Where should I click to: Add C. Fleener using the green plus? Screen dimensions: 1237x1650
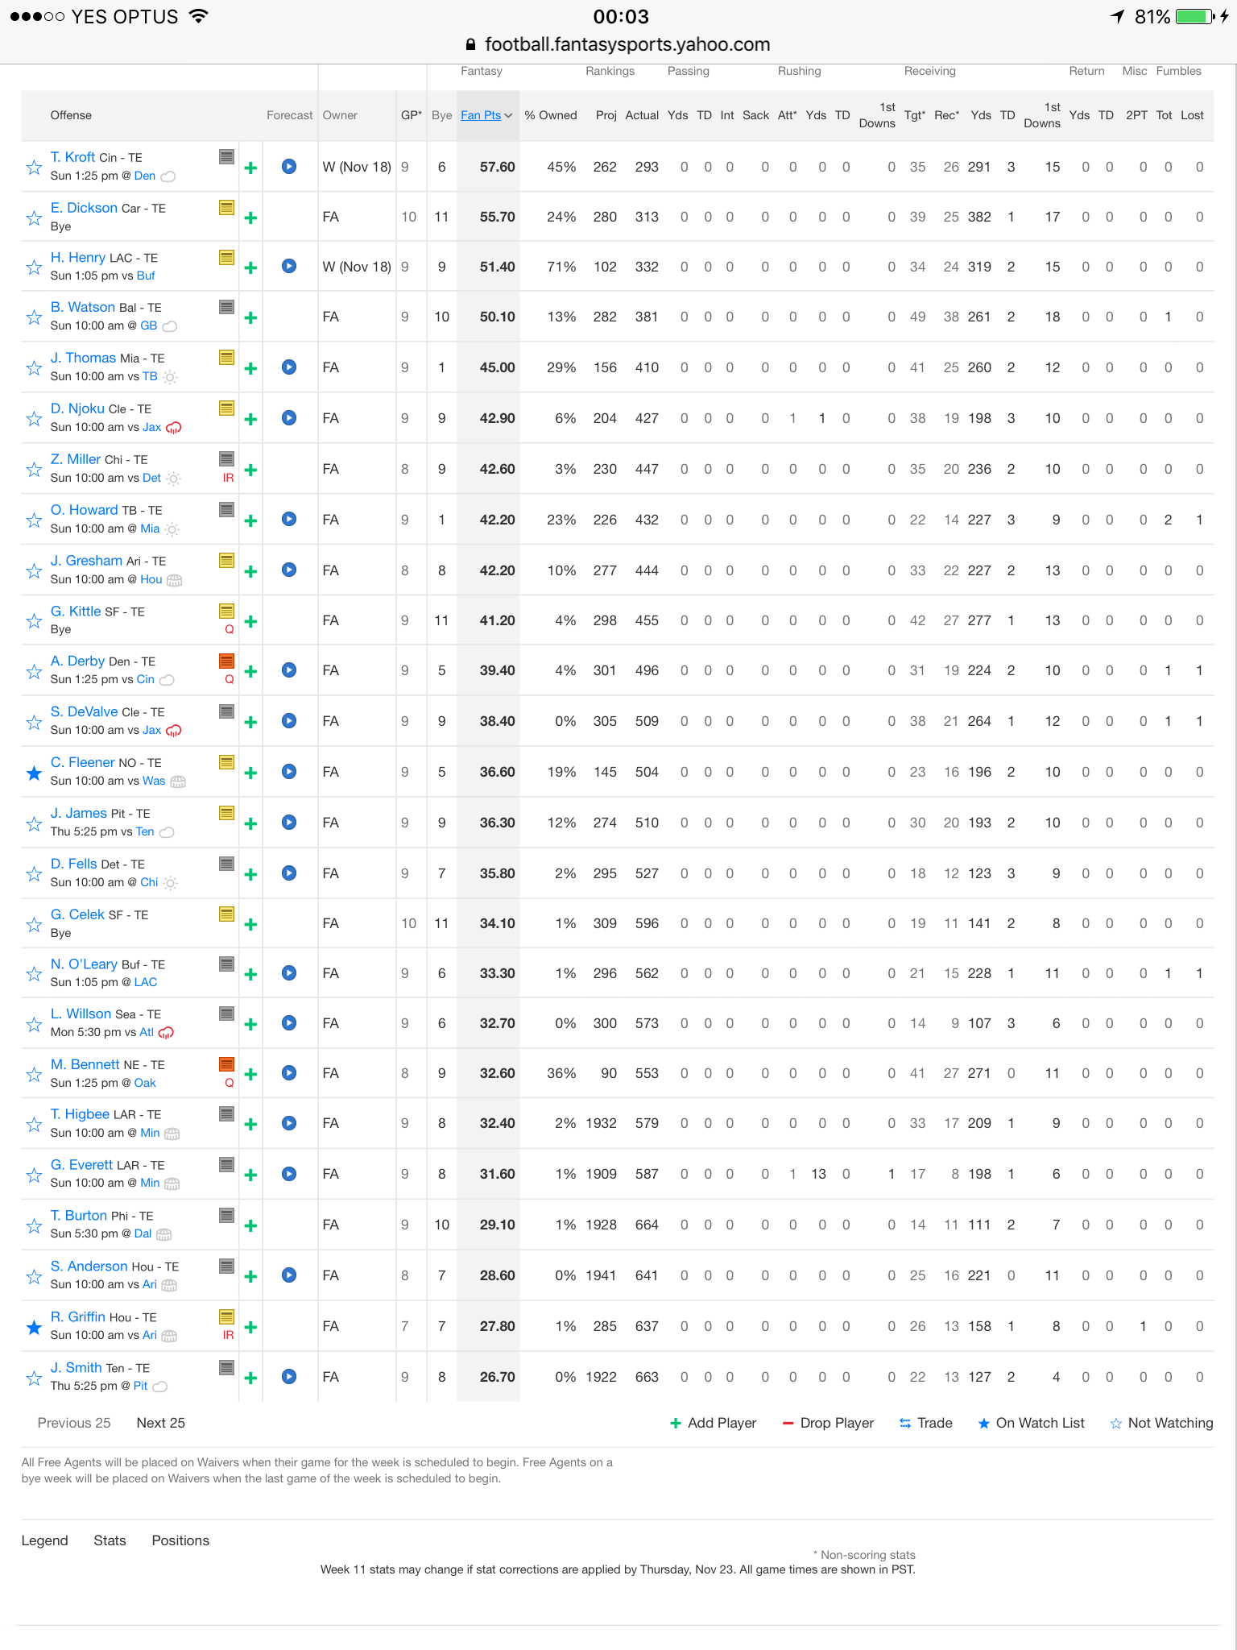pyautogui.click(x=250, y=773)
